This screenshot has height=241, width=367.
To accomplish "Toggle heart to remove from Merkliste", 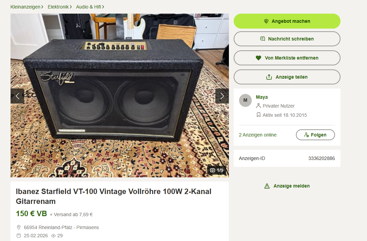I will (258, 58).
